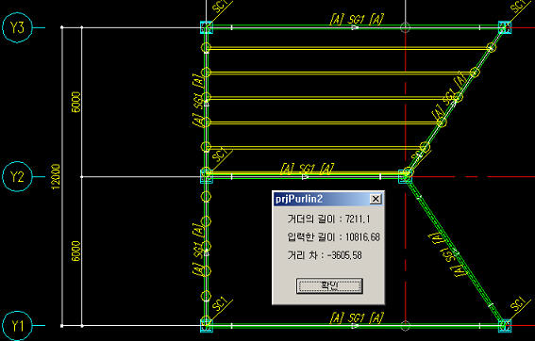This screenshot has height=341, width=535.
Task: Select the cyan column node at left end of Y1 beam
Action: [207, 325]
